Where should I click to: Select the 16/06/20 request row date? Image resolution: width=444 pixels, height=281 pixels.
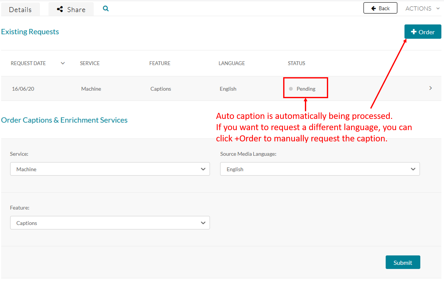click(x=23, y=89)
